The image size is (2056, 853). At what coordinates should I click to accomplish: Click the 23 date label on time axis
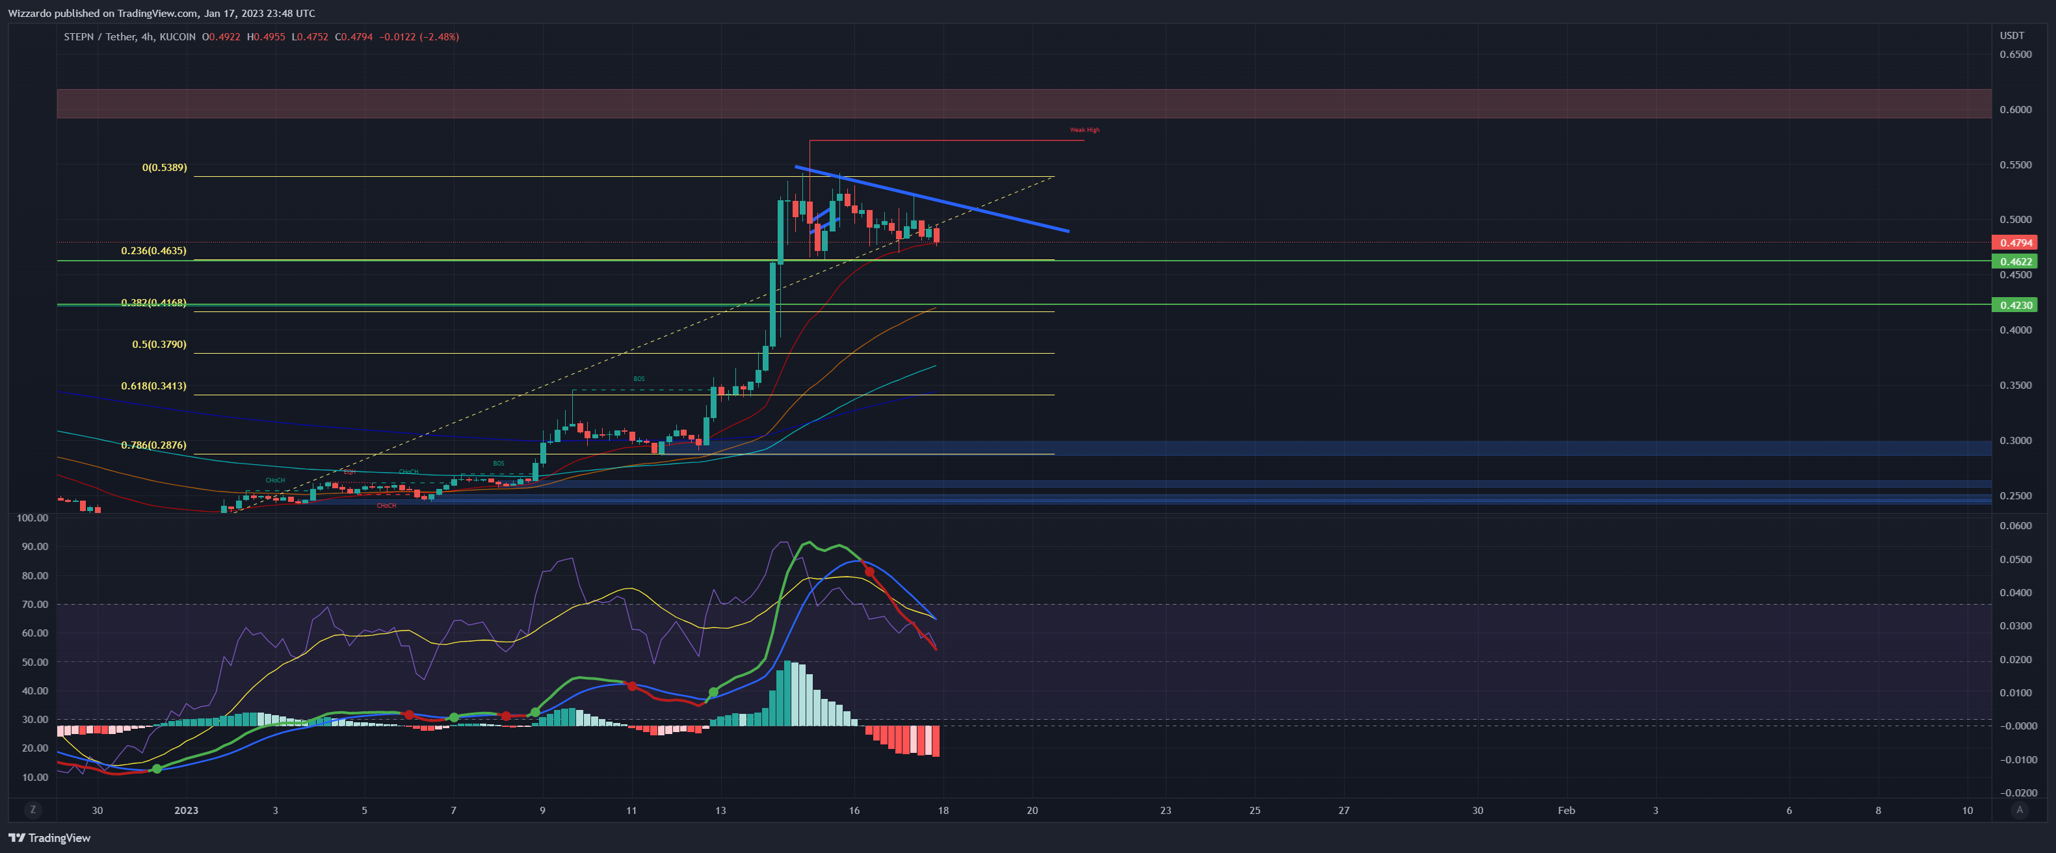(1165, 811)
